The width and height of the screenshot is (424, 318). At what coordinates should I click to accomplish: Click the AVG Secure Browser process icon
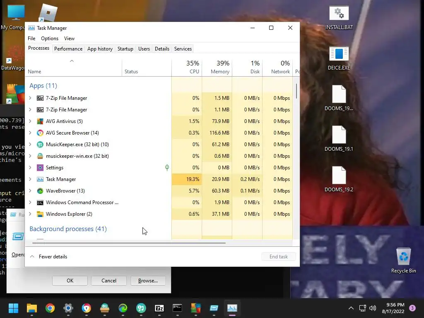click(x=40, y=133)
